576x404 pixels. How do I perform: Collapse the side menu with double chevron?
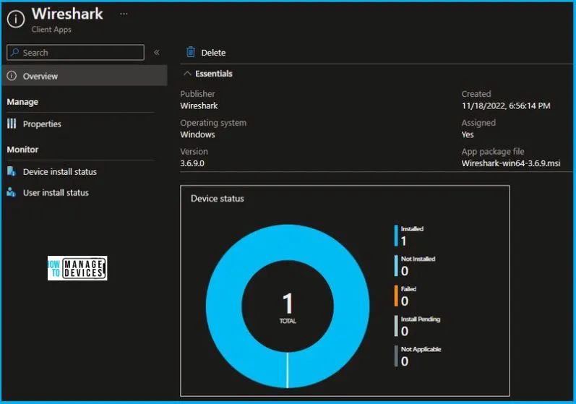[x=157, y=53]
